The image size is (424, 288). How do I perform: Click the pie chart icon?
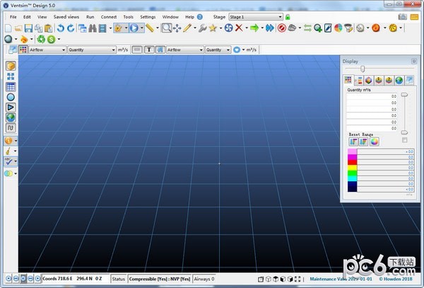[338, 28]
